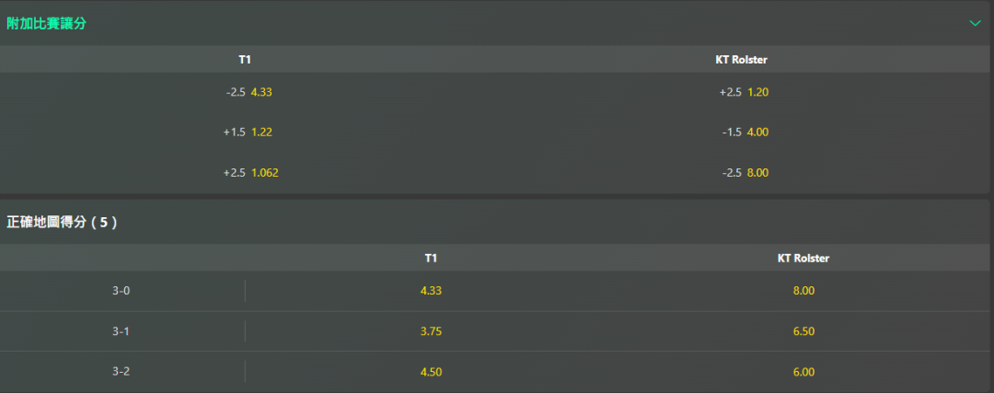Pick KT Rolster 3-2 correct score at 6.00
The image size is (994, 393).
click(803, 372)
